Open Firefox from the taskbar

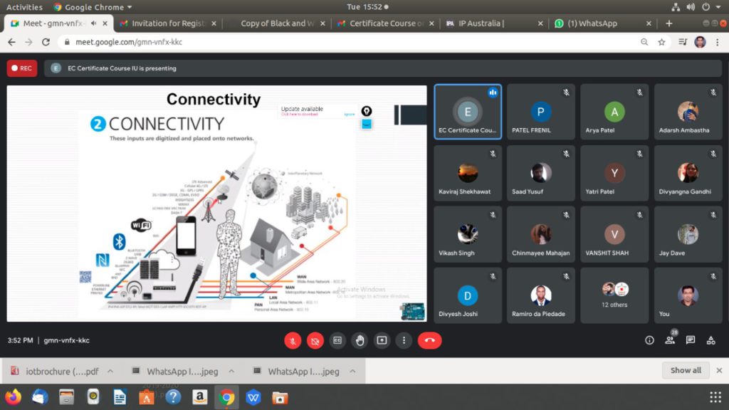[14, 397]
